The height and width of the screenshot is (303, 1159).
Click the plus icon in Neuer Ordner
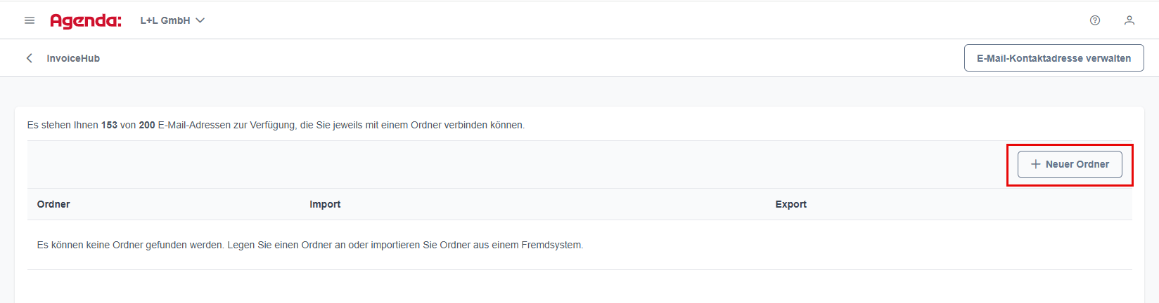(x=1035, y=164)
